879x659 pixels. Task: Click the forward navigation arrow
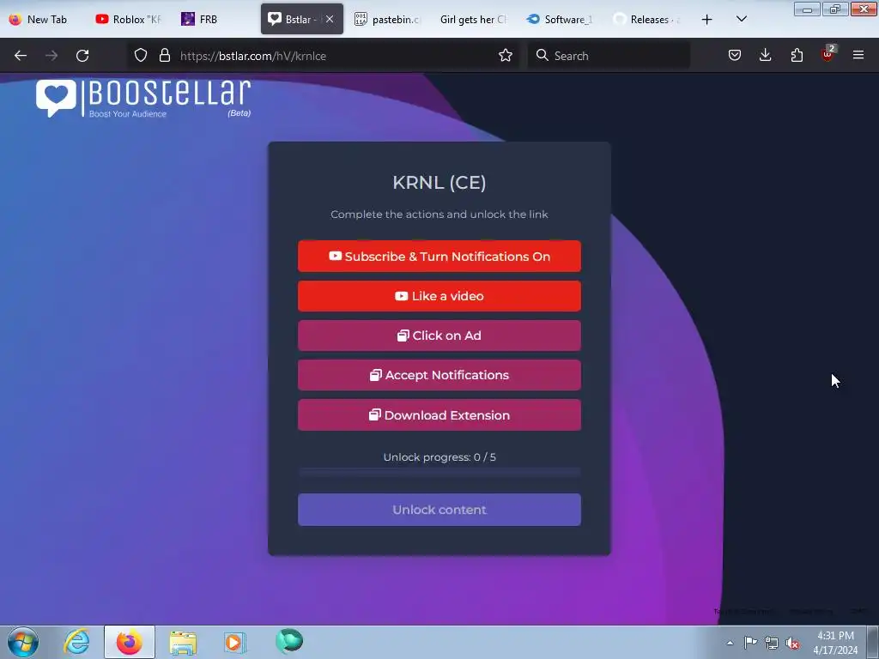coord(52,56)
